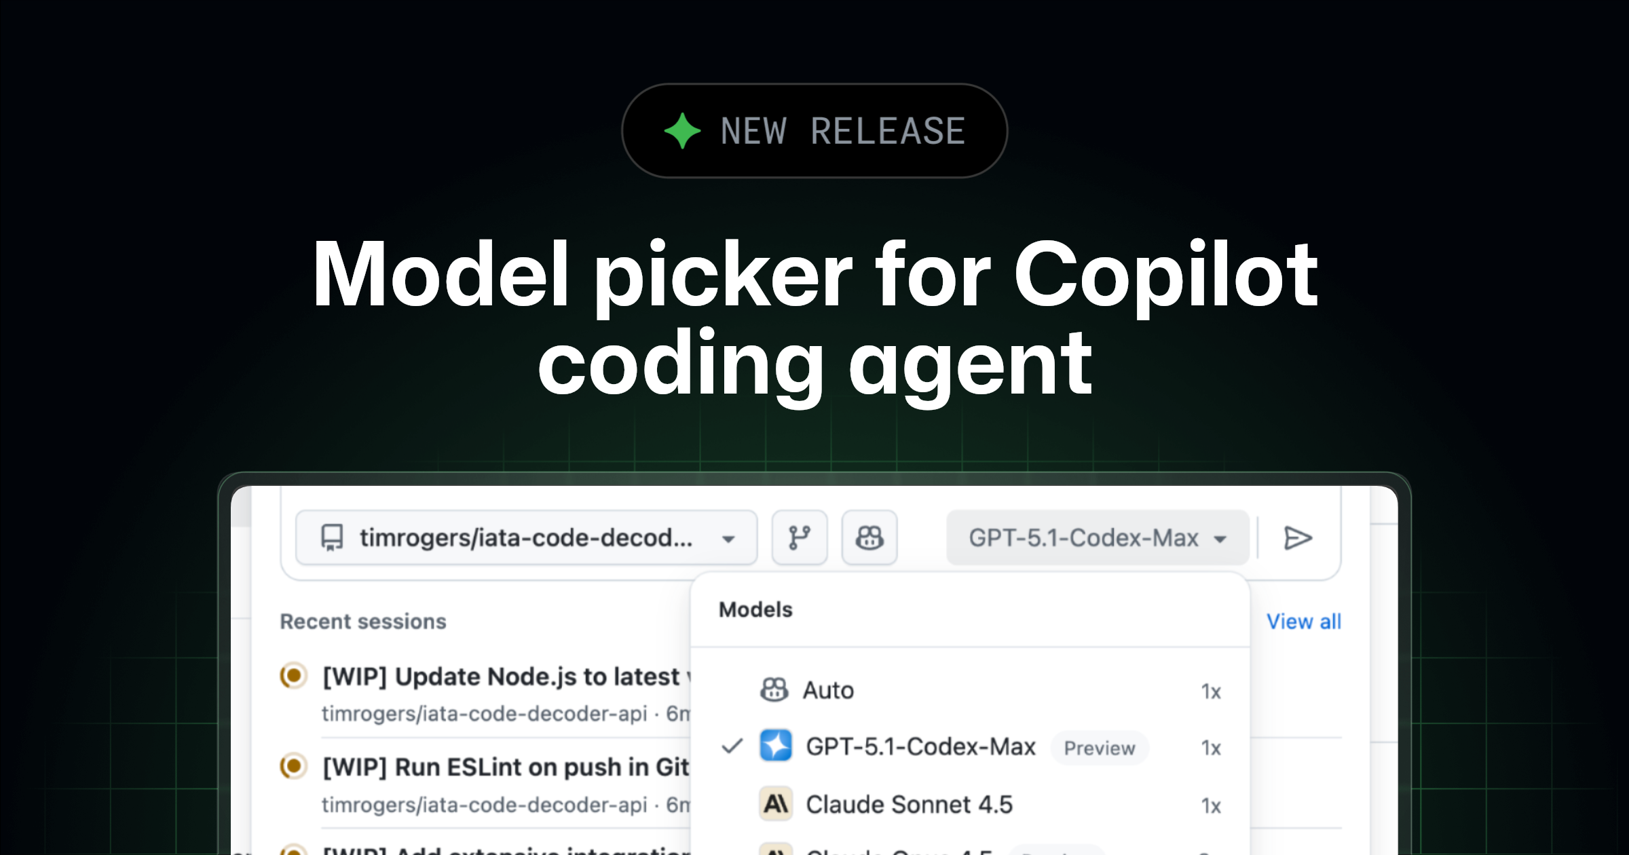Click the View all link
Viewport: 1629px width, 855px height.
1303,622
